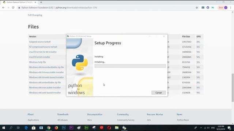Go back in browser history
Screen dimensions: 234x131
point(3,8)
